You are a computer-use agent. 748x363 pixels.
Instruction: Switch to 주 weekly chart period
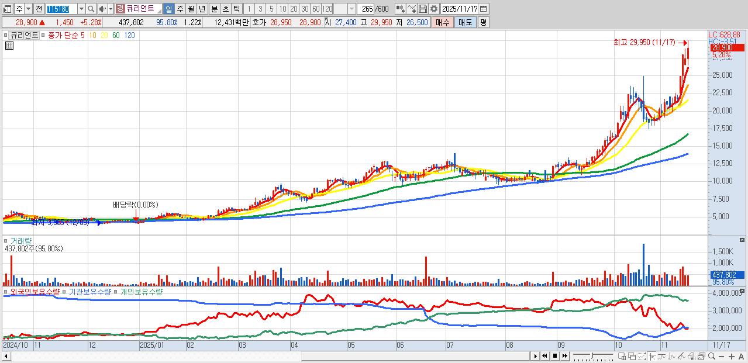180,9
